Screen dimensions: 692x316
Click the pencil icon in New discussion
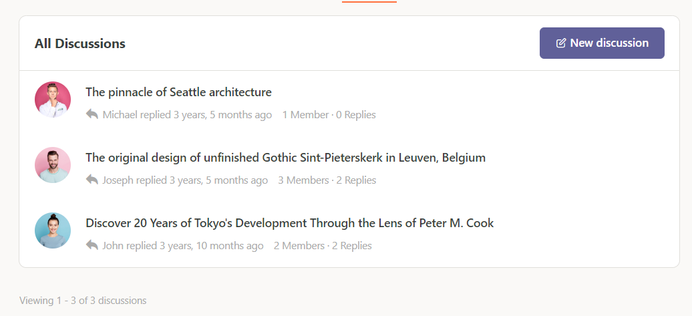(x=561, y=43)
